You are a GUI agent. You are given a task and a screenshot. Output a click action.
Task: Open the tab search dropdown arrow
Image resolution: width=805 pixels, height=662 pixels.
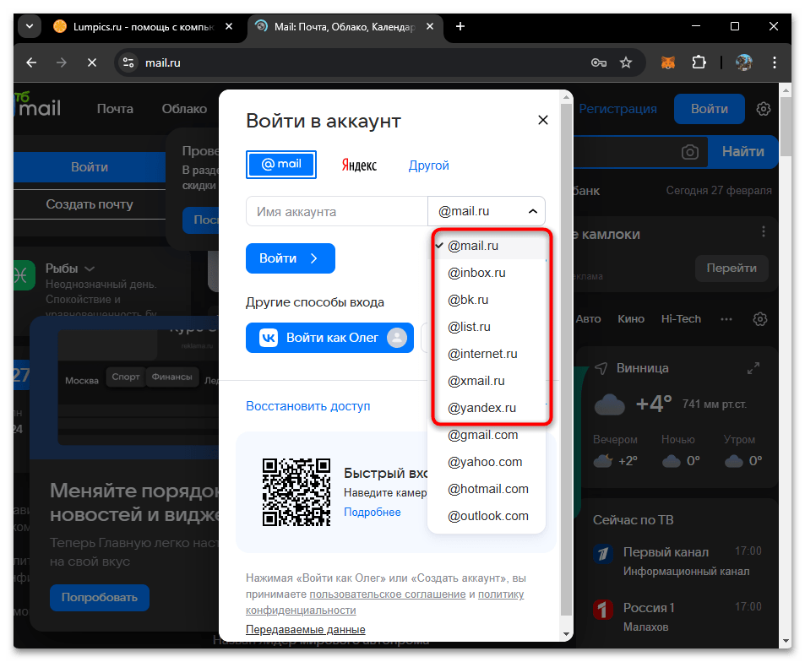(30, 26)
